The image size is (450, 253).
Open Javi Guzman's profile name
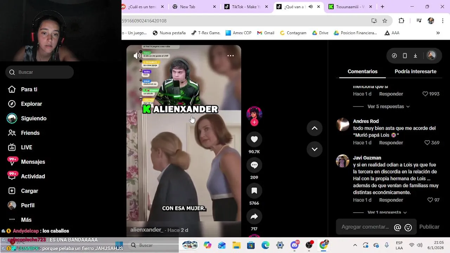point(367,158)
